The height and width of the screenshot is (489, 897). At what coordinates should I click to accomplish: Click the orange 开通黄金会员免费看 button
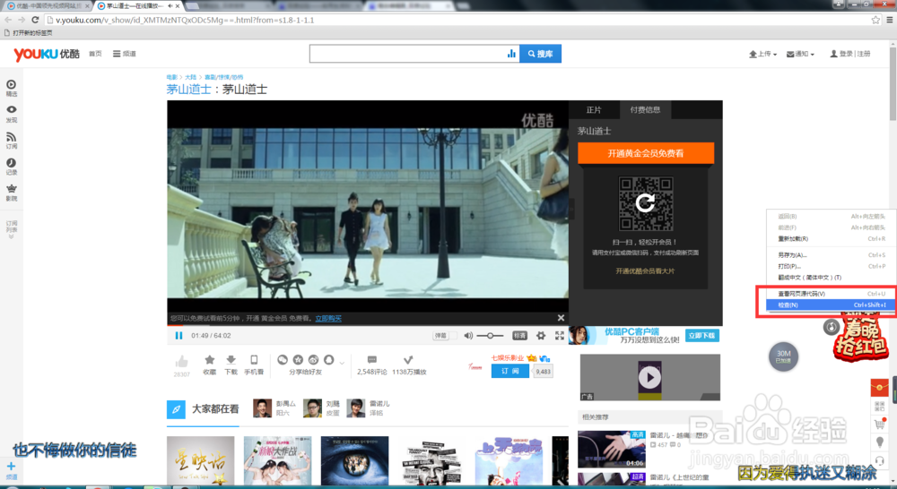click(x=645, y=153)
